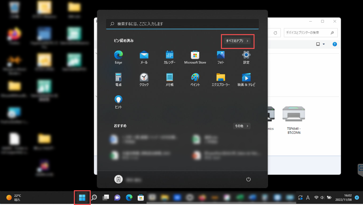Open the clock showing 16:02
The width and height of the screenshot is (363, 205).
tap(344, 198)
